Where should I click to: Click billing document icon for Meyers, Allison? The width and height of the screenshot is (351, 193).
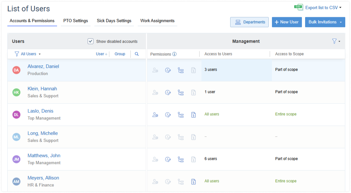[x=193, y=182]
